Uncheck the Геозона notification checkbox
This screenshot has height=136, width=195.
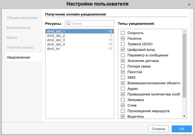123,38
